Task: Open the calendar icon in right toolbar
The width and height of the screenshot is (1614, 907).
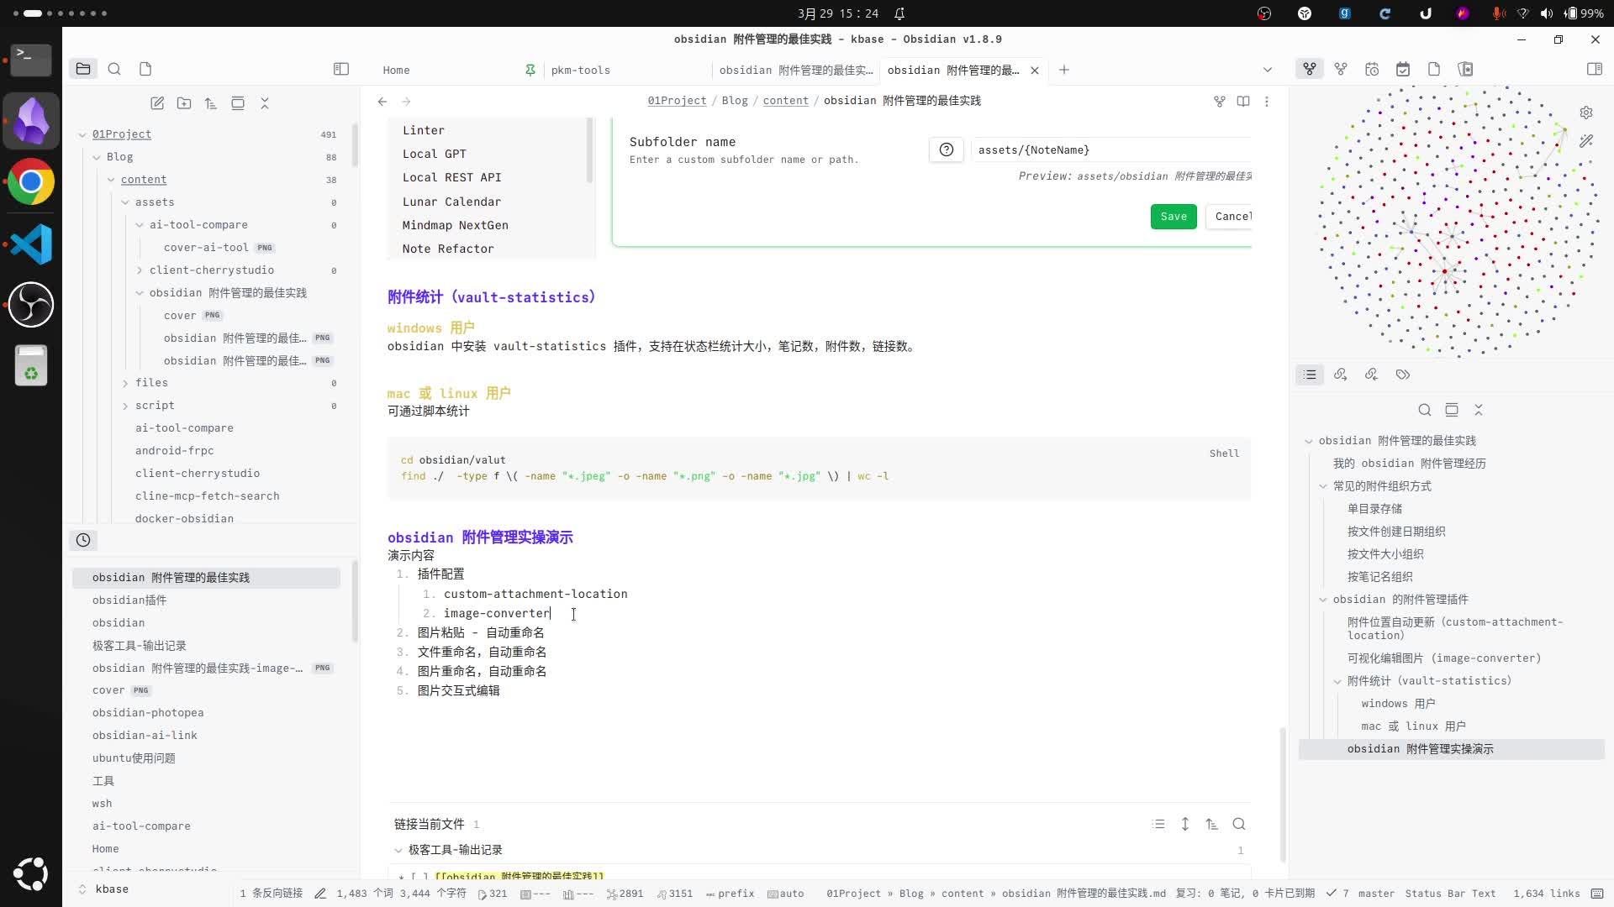Action: (x=1403, y=70)
